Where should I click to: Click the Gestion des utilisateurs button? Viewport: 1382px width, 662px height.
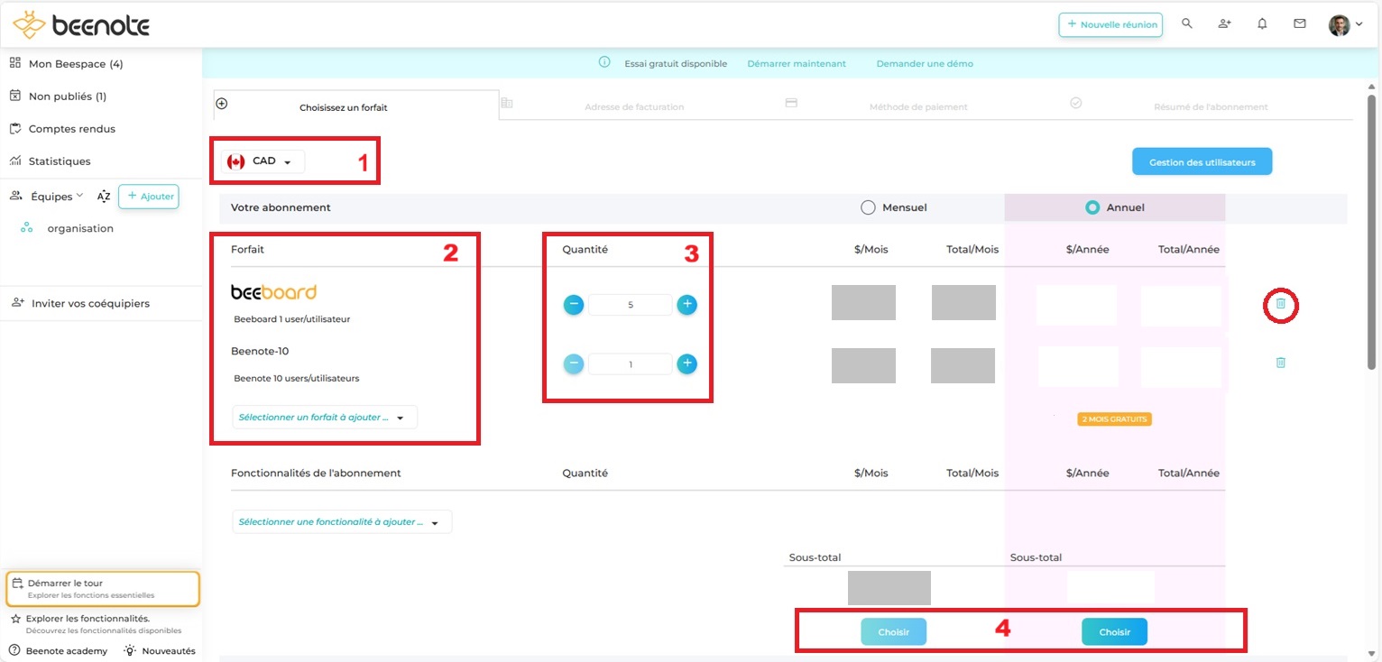point(1202,162)
